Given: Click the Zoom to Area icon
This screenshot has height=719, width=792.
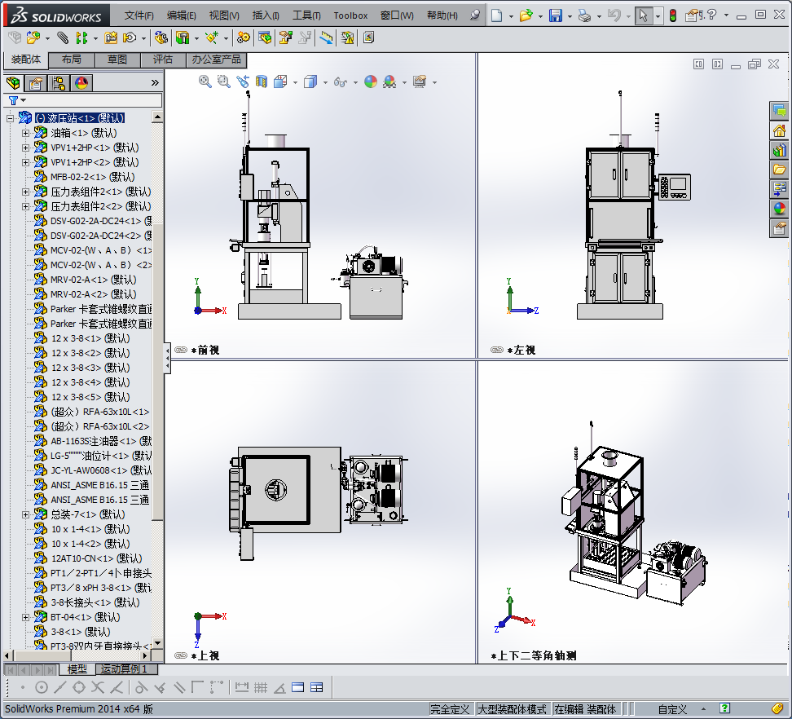Looking at the screenshot, I should [x=224, y=82].
